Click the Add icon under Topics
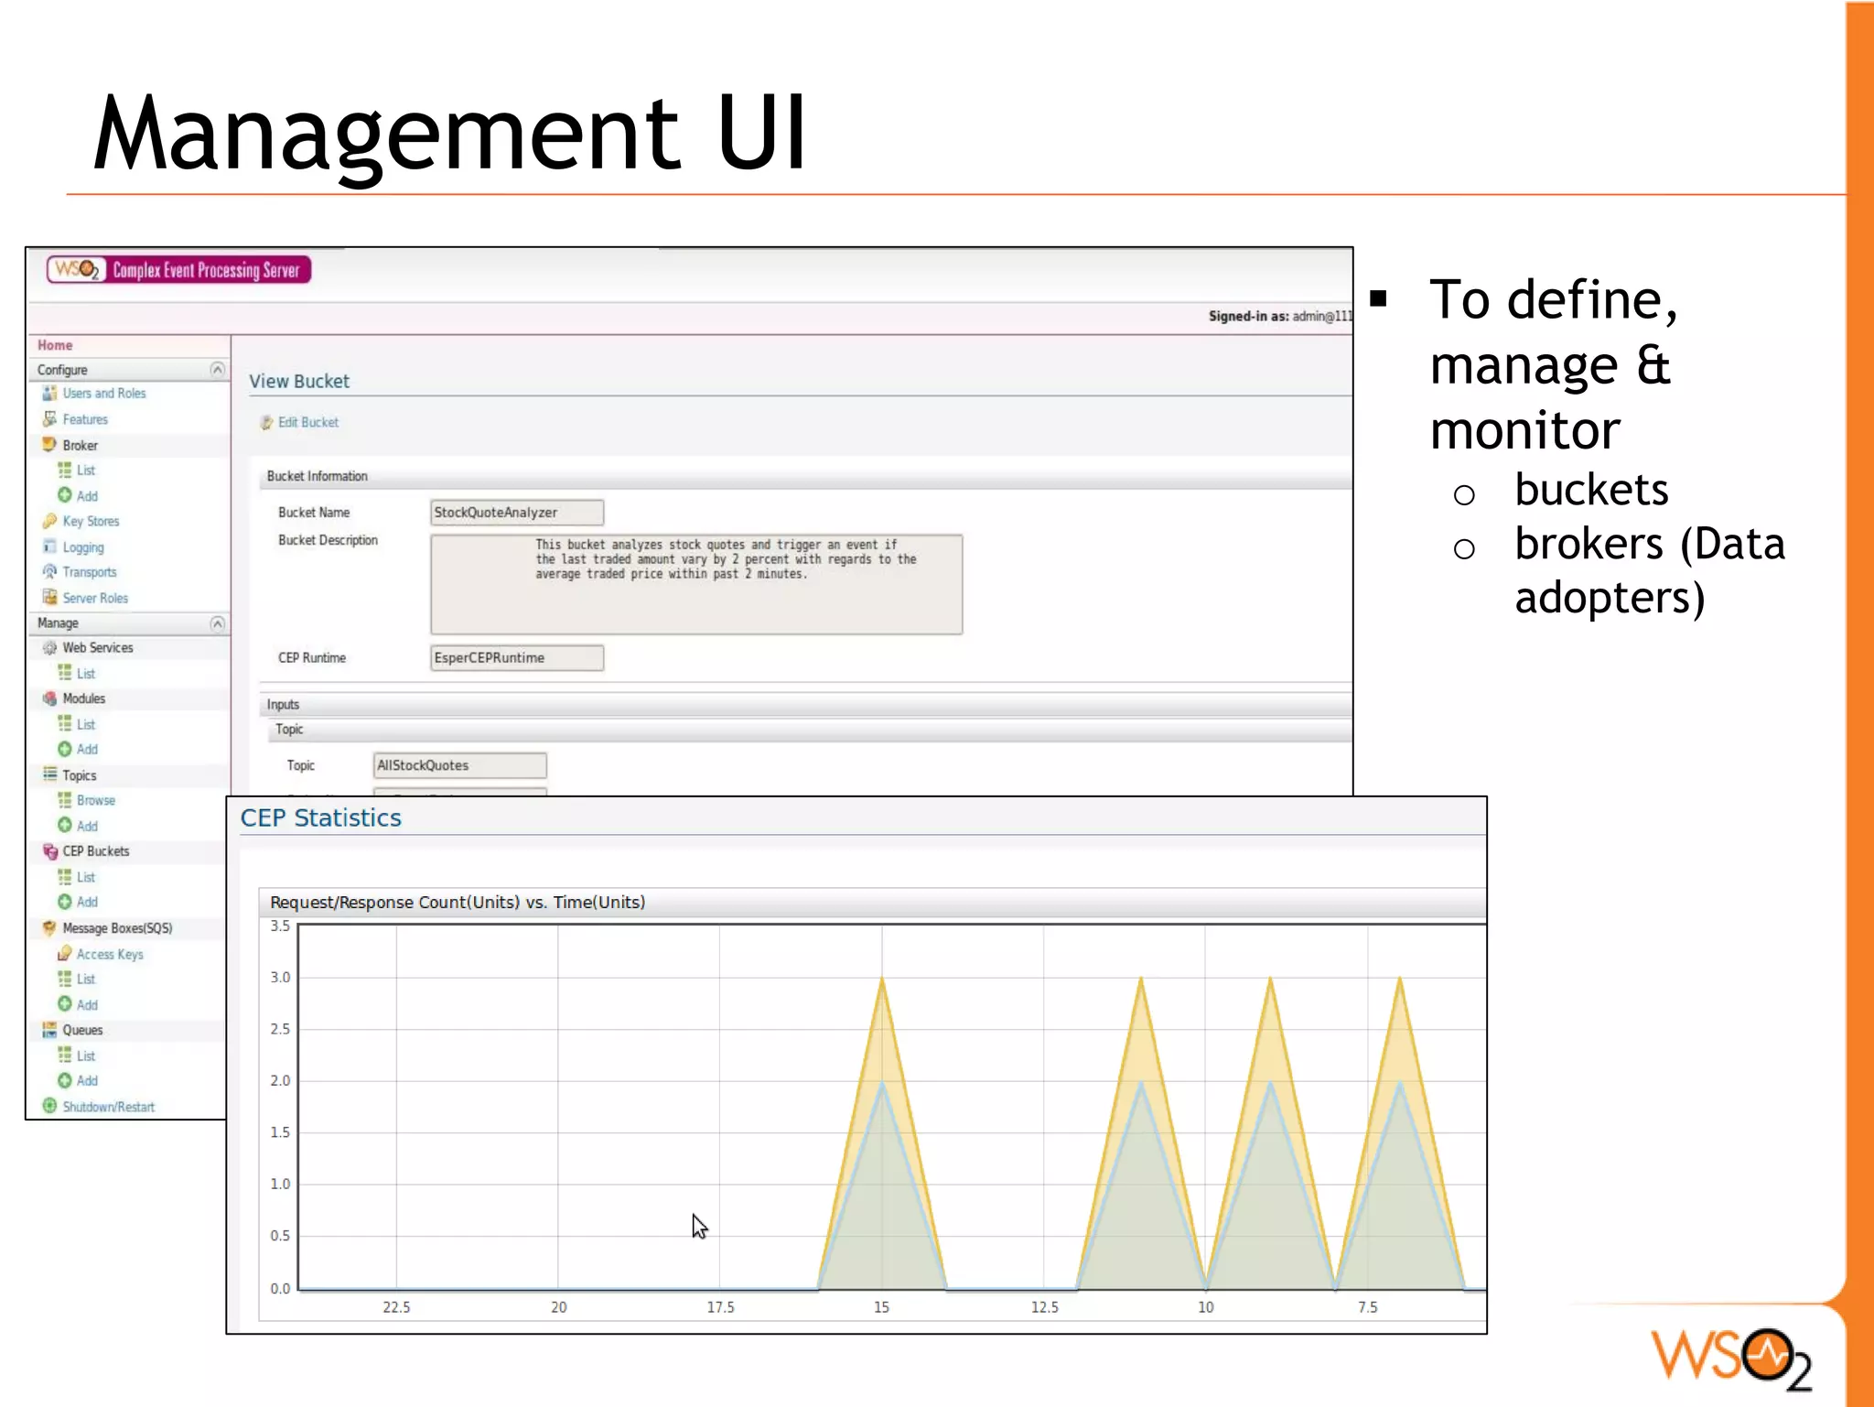1874x1407 pixels. 65,825
